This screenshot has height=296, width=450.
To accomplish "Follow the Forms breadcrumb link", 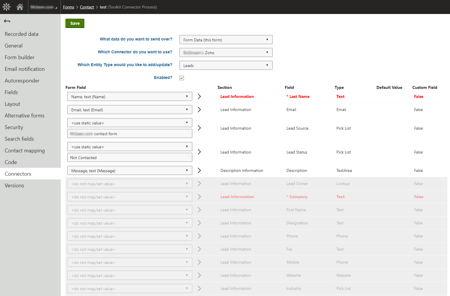I will (69, 7).
